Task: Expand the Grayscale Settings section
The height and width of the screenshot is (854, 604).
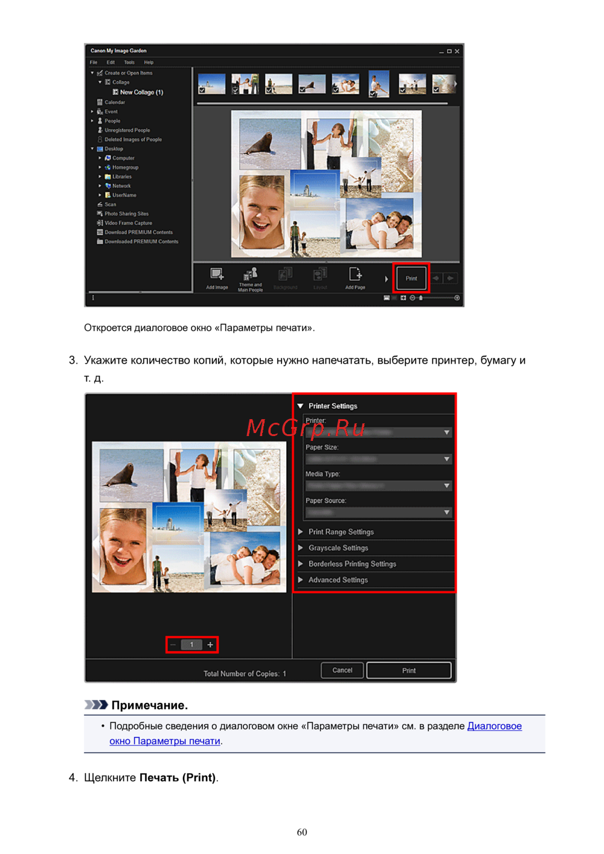Action: [x=338, y=548]
